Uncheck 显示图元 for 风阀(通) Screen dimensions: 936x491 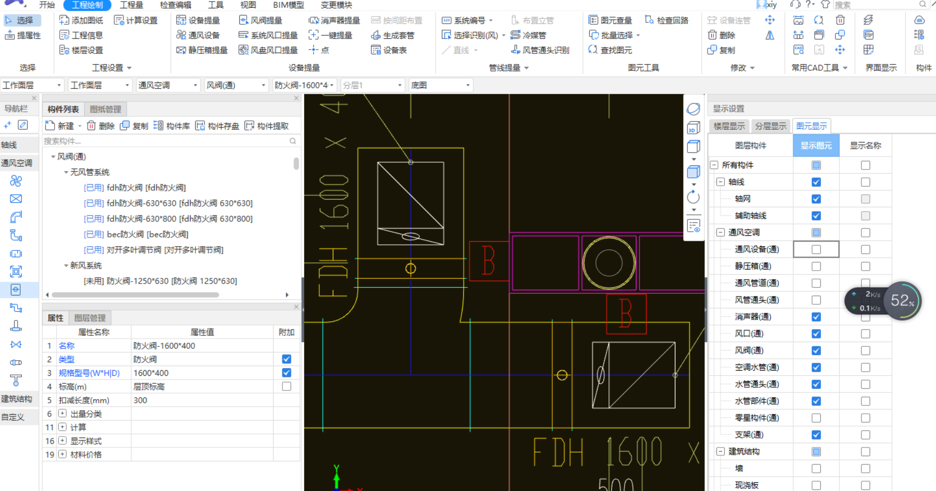pos(816,350)
